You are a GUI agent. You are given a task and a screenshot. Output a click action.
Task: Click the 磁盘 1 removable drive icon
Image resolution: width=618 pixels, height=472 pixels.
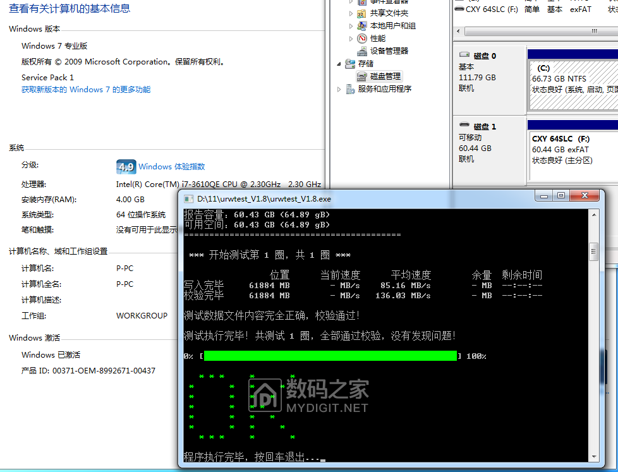[464, 125]
